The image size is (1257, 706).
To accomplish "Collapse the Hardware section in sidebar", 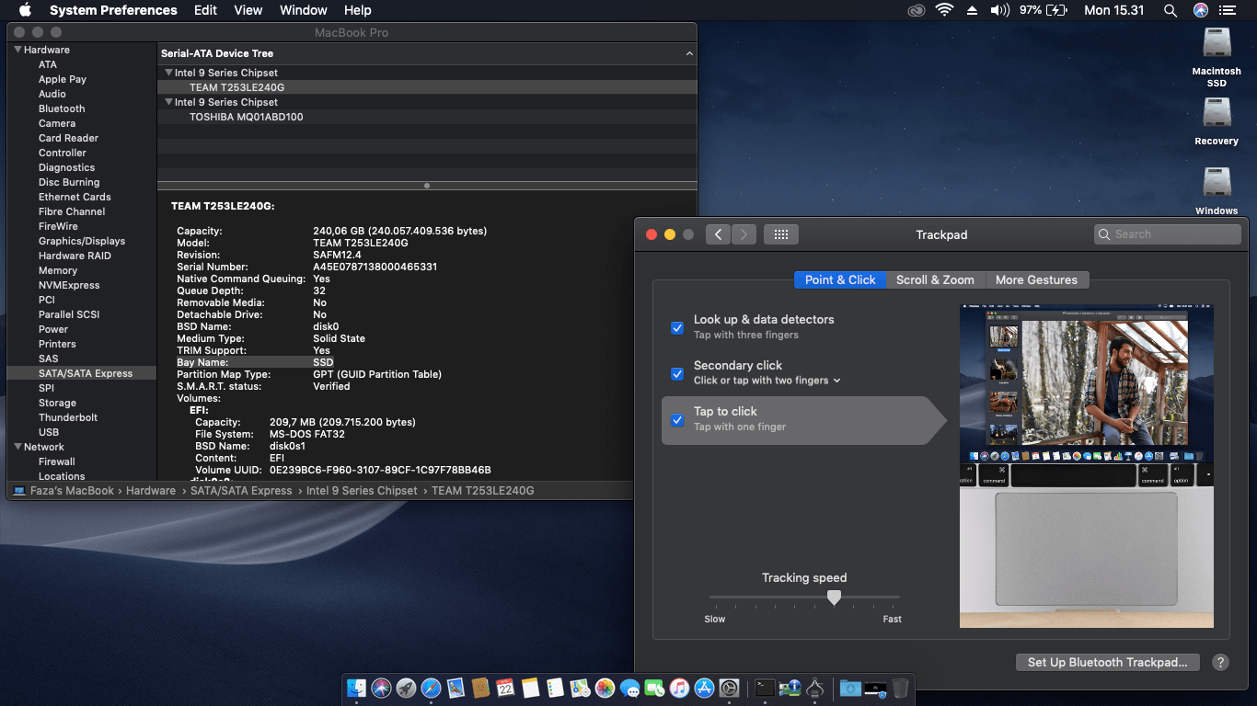I will 17,50.
